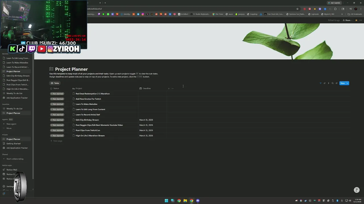This screenshot has height=204, width=364.
Task: Change status of Edit/Clip Birthday Stream
Action: click(x=57, y=120)
